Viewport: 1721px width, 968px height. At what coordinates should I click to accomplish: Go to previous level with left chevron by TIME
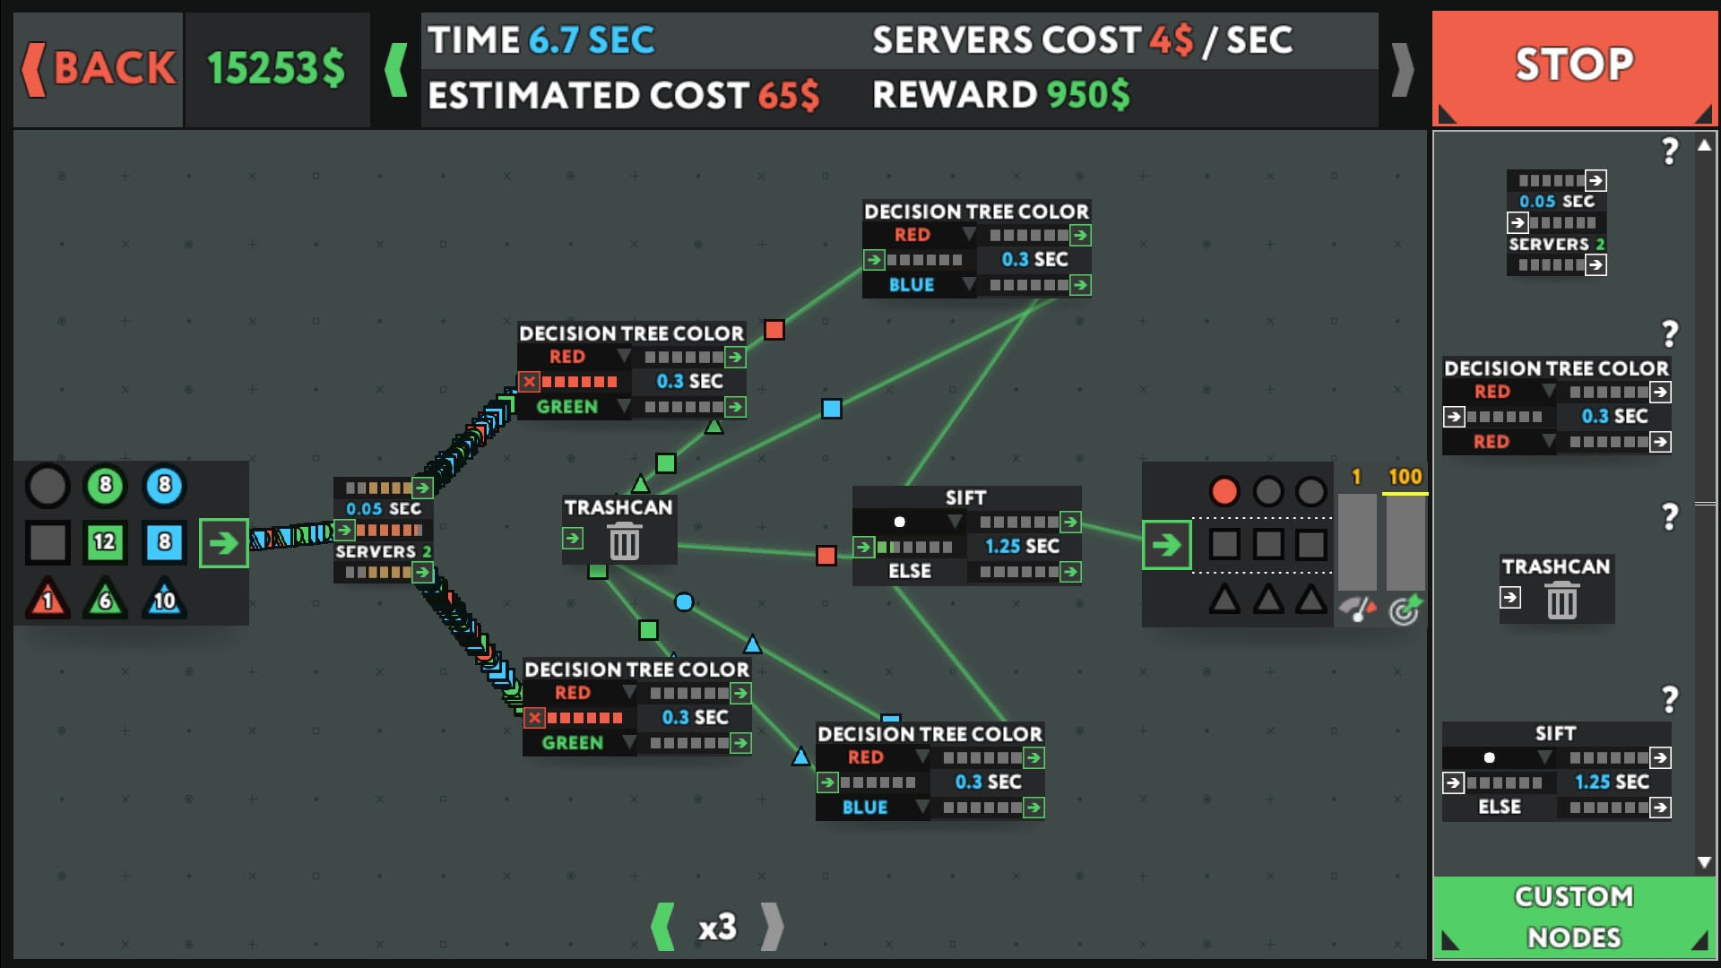(x=396, y=69)
